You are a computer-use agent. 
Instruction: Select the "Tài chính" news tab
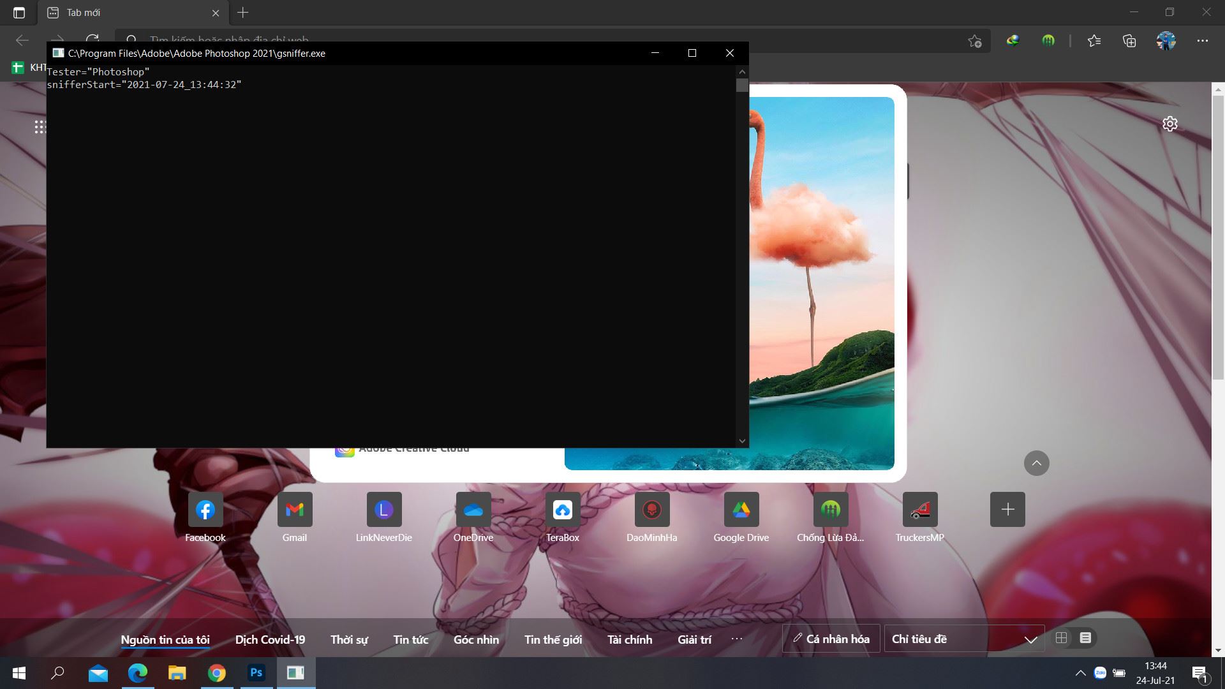(629, 639)
